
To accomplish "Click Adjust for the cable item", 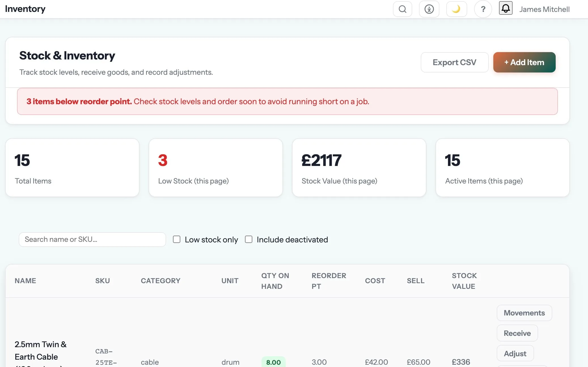I will click(x=515, y=354).
